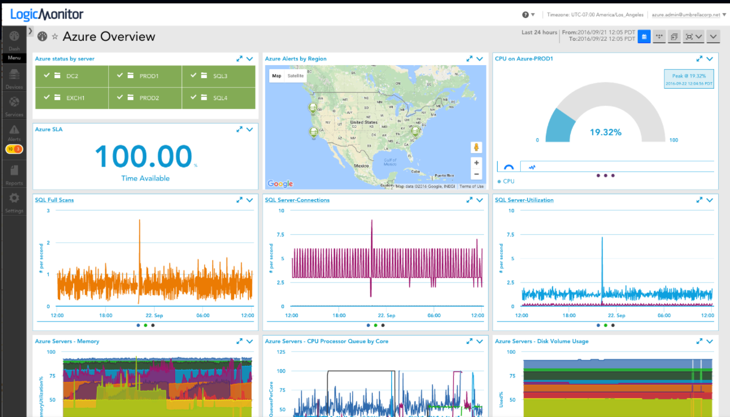Viewport: 730px width, 417px height.
Task: Maximize the CPU on Azure-PROD1 widget
Action: click(700, 58)
